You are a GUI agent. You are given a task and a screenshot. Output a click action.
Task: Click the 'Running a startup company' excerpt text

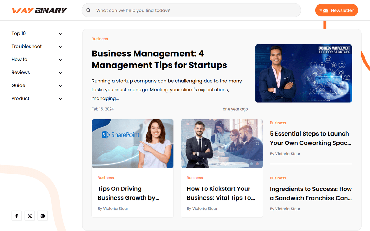pos(166,90)
